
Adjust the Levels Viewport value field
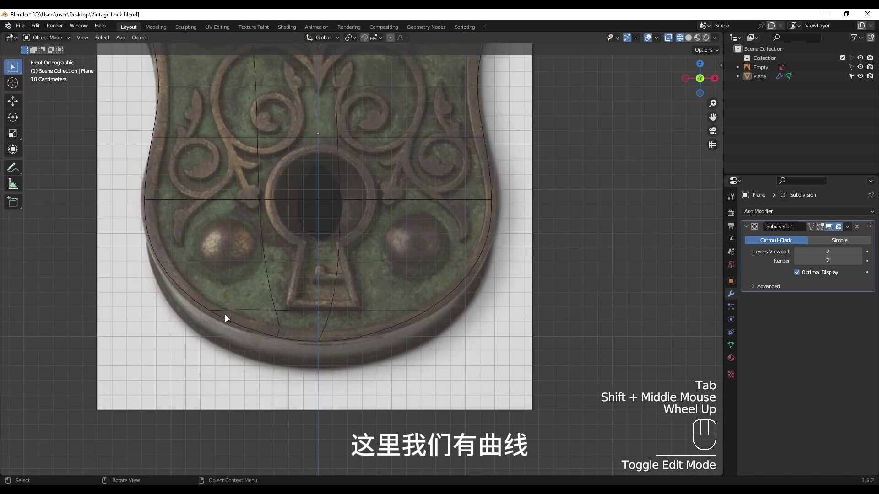pyautogui.click(x=829, y=251)
